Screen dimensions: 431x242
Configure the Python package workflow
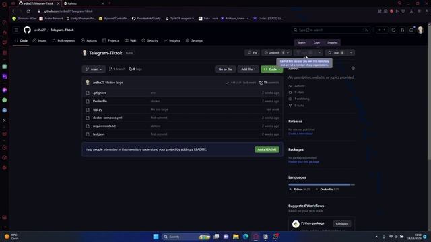342,224
